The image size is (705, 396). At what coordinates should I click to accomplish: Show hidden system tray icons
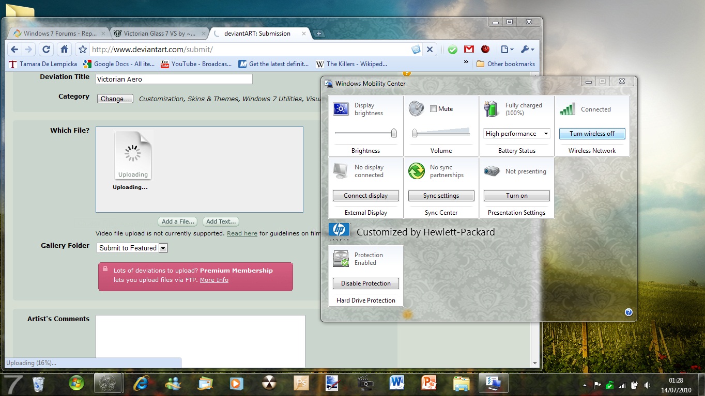(x=585, y=385)
